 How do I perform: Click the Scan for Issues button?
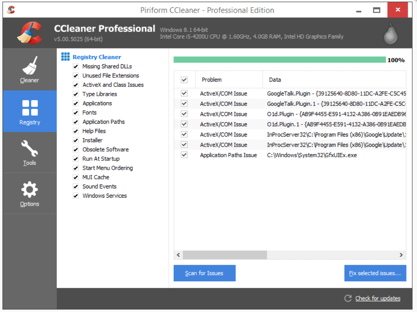(x=204, y=273)
